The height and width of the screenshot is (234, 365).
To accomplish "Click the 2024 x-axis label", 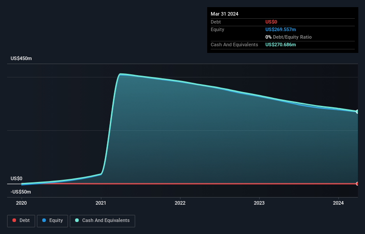I will [338, 203].
